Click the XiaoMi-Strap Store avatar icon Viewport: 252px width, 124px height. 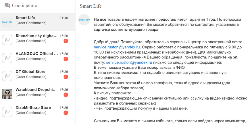(x=7, y=112)
